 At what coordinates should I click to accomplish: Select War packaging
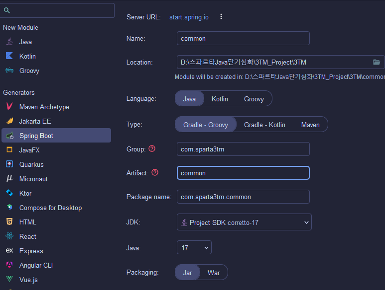(x=214, y=273)
